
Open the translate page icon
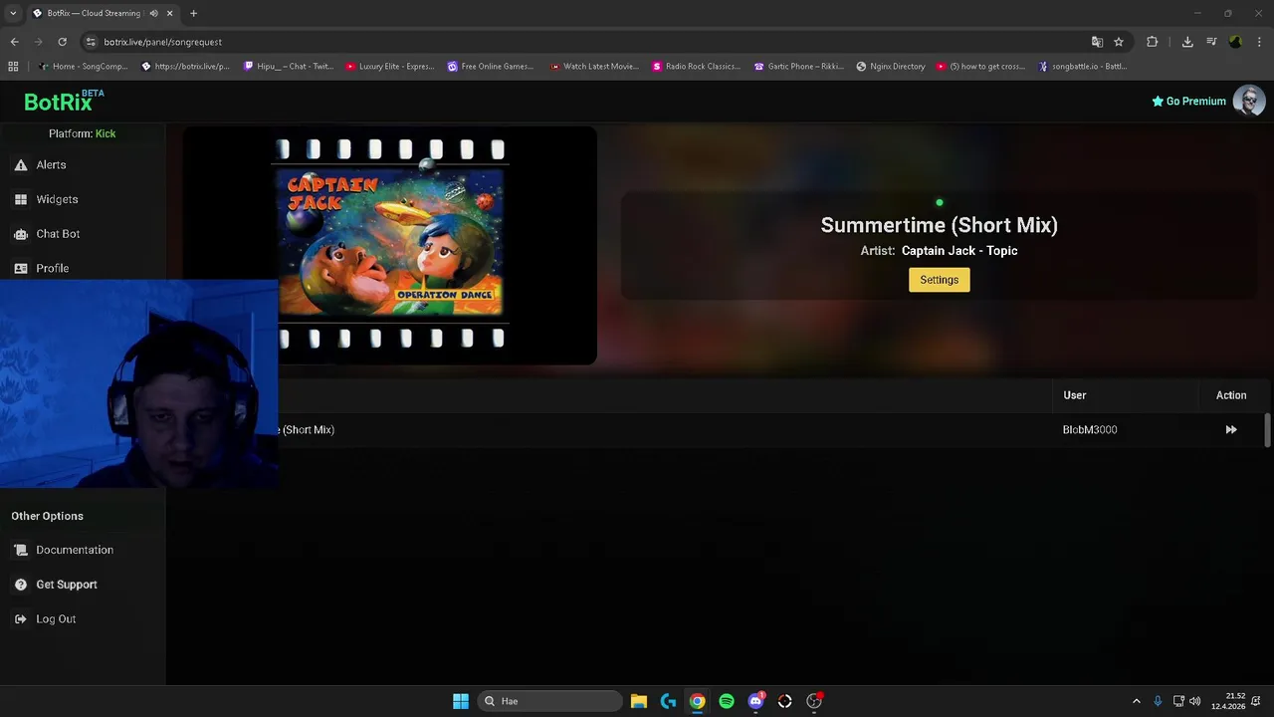(x=1097, y=42)
